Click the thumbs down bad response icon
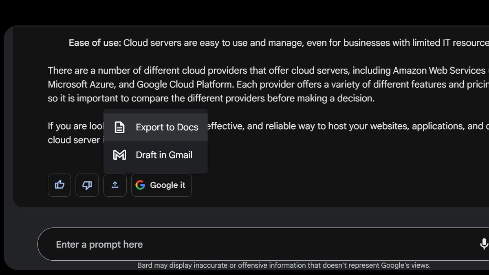 point(87,185)
